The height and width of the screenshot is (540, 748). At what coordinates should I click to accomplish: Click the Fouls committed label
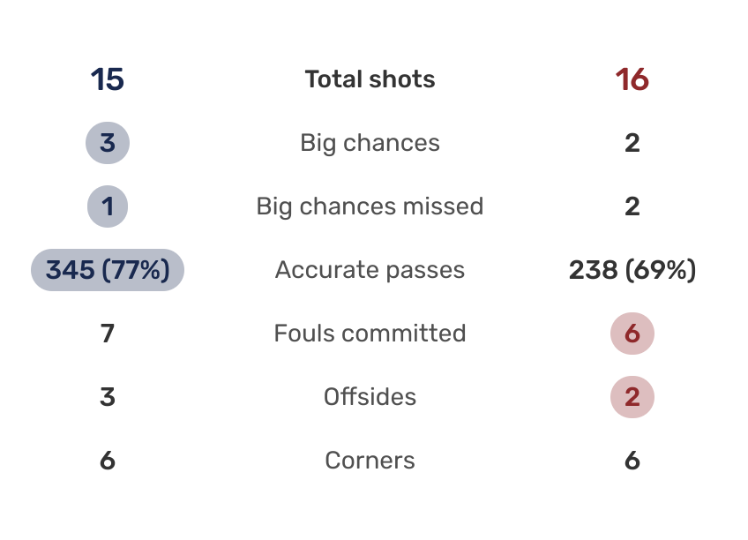[x=370, y=333]
